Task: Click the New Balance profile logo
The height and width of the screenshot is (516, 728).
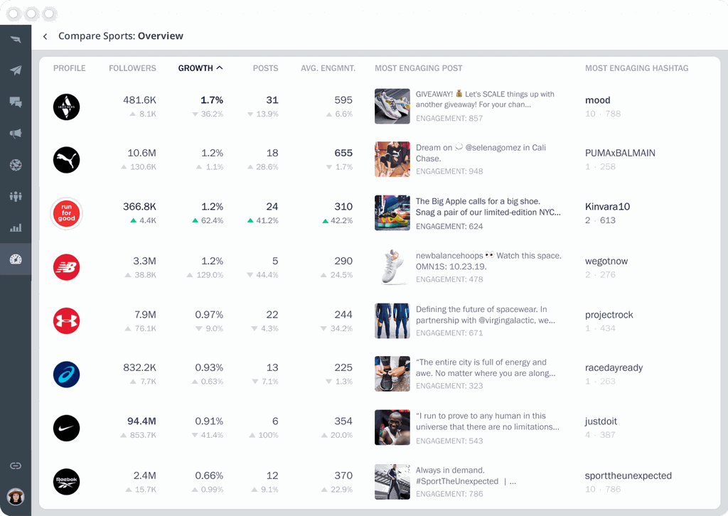Action: coord(67,267)
